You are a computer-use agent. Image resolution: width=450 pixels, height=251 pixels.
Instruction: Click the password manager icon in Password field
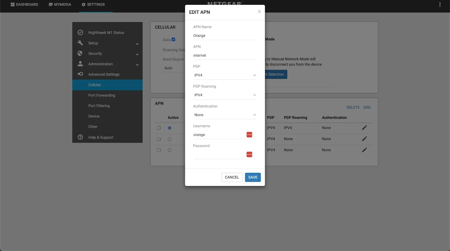pos(249,154)
